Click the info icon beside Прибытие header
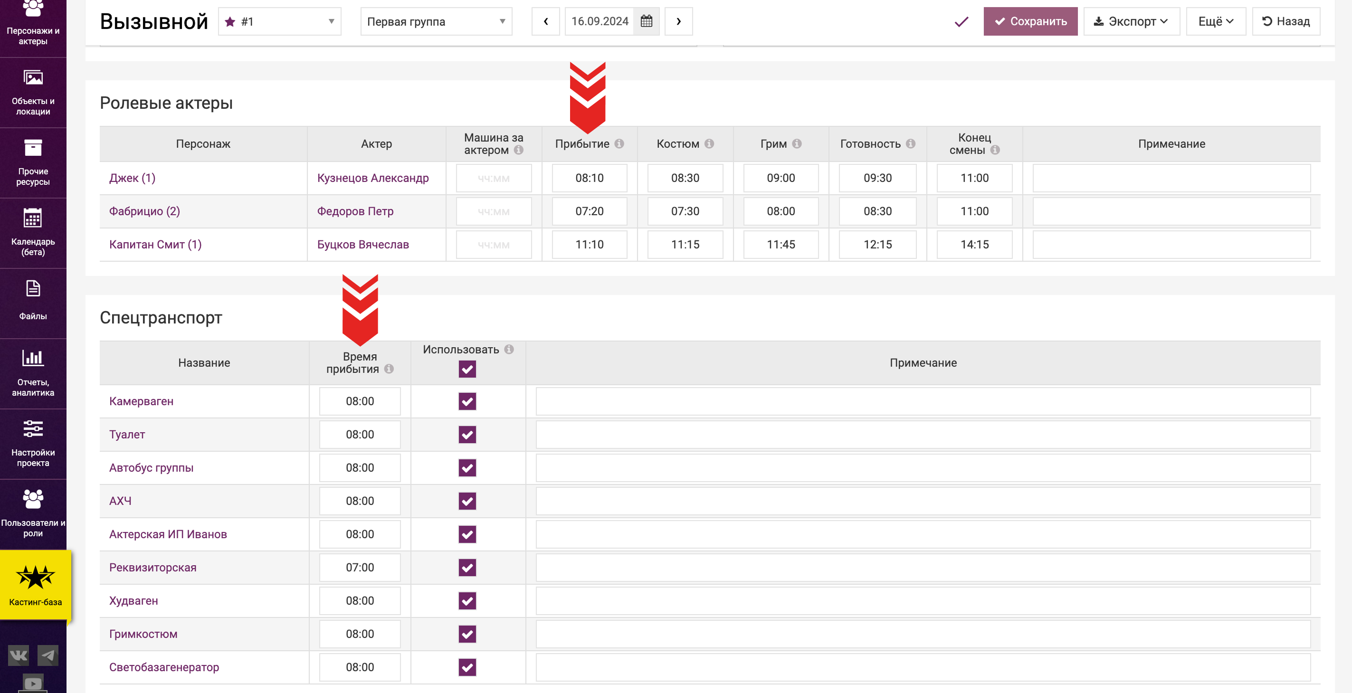 (x=619, y=143)
